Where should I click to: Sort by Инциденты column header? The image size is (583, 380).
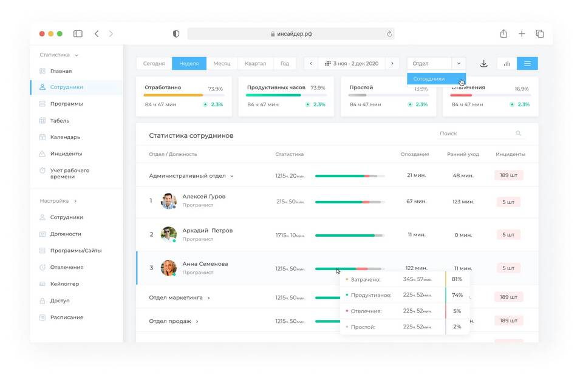pyautogui.click(x=510, y=154)
